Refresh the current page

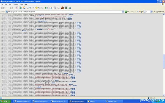(20, 8)
